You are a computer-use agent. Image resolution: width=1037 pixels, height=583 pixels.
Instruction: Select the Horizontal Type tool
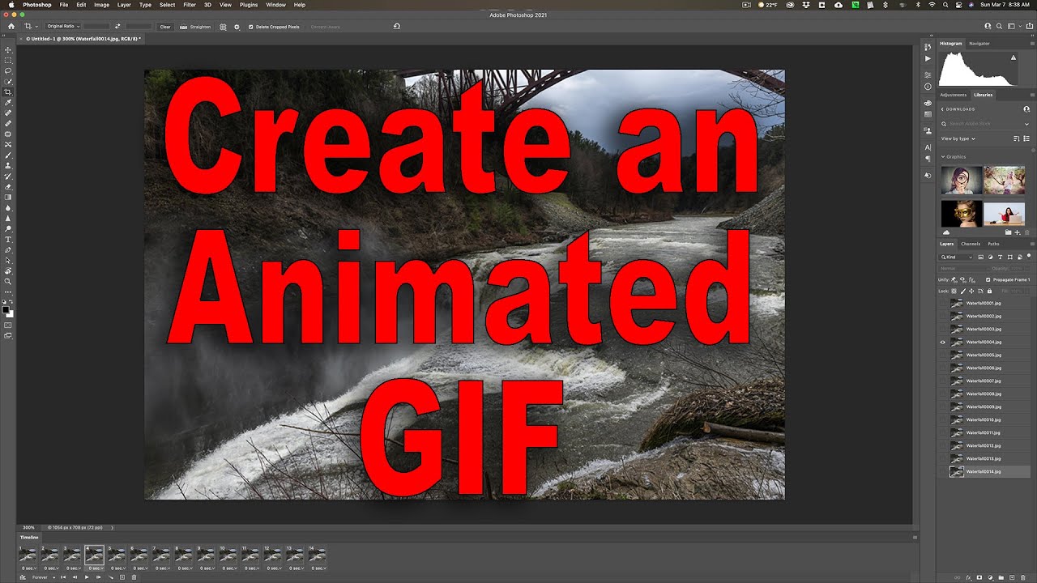point(8,240)
